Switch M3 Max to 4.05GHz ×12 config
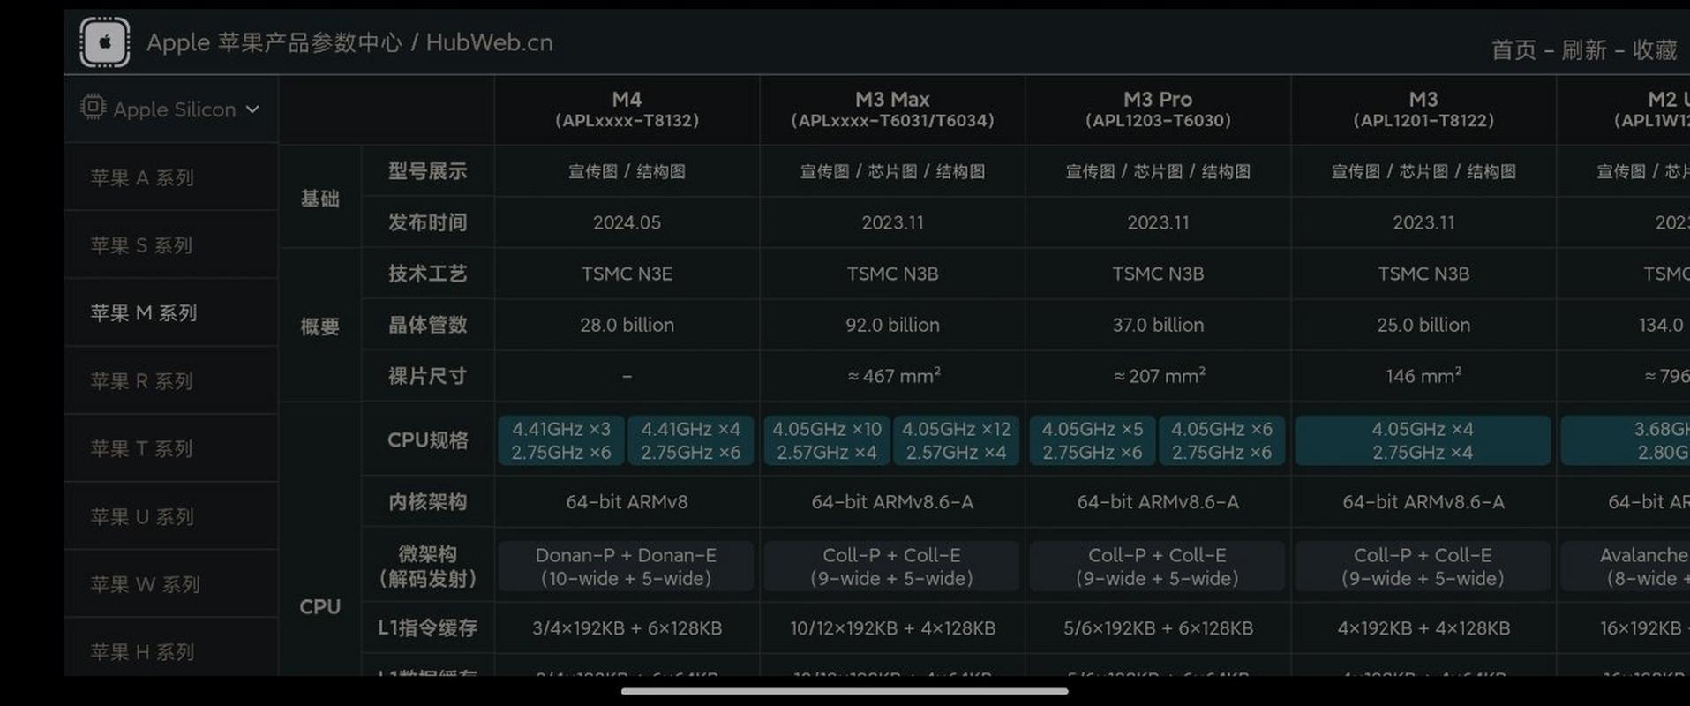The image size is (1690, 706). tap(956, 440)
